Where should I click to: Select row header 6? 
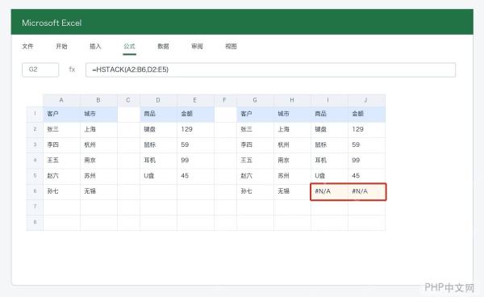click(x=35, y=191)
